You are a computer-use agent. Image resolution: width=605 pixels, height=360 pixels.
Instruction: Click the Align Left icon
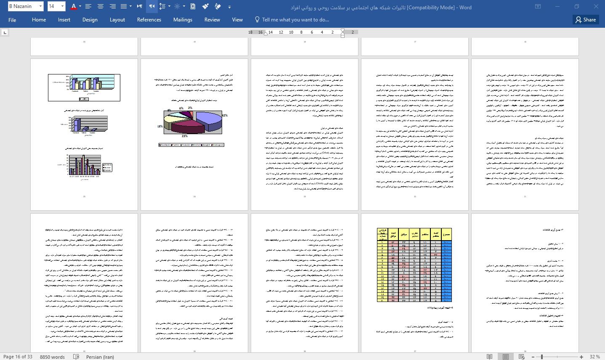(88, 6)
